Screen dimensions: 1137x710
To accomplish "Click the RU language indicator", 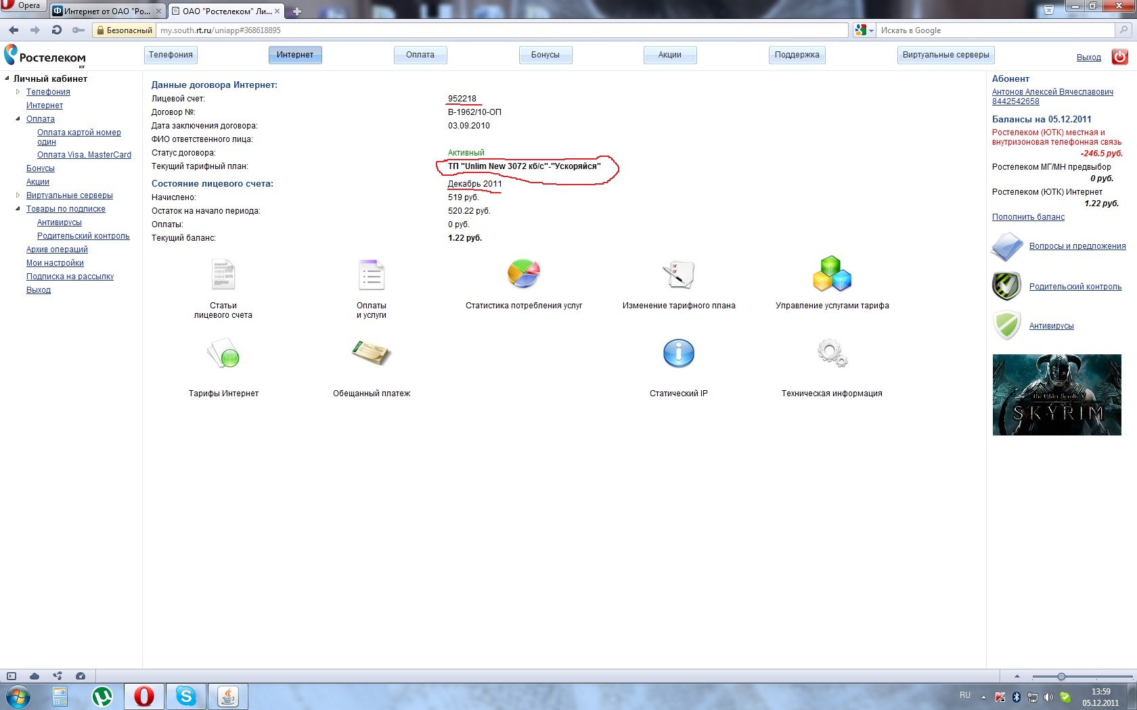I will click(x=965, y=695).
